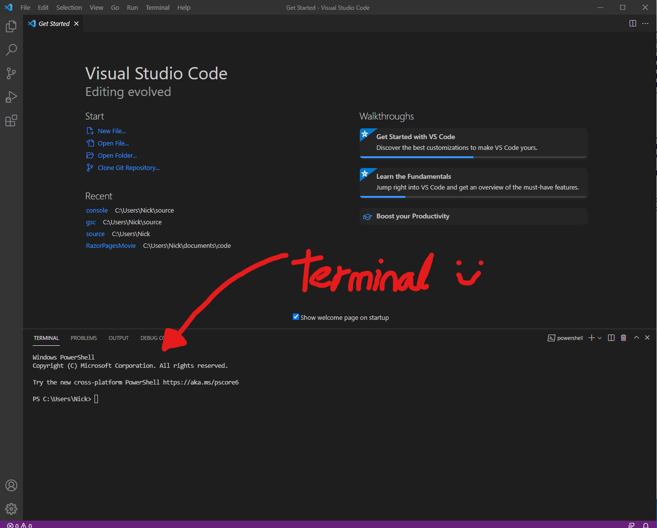Open notifications bell in status bar
Screen dimensions: 657x528
(x=646, y=525)
